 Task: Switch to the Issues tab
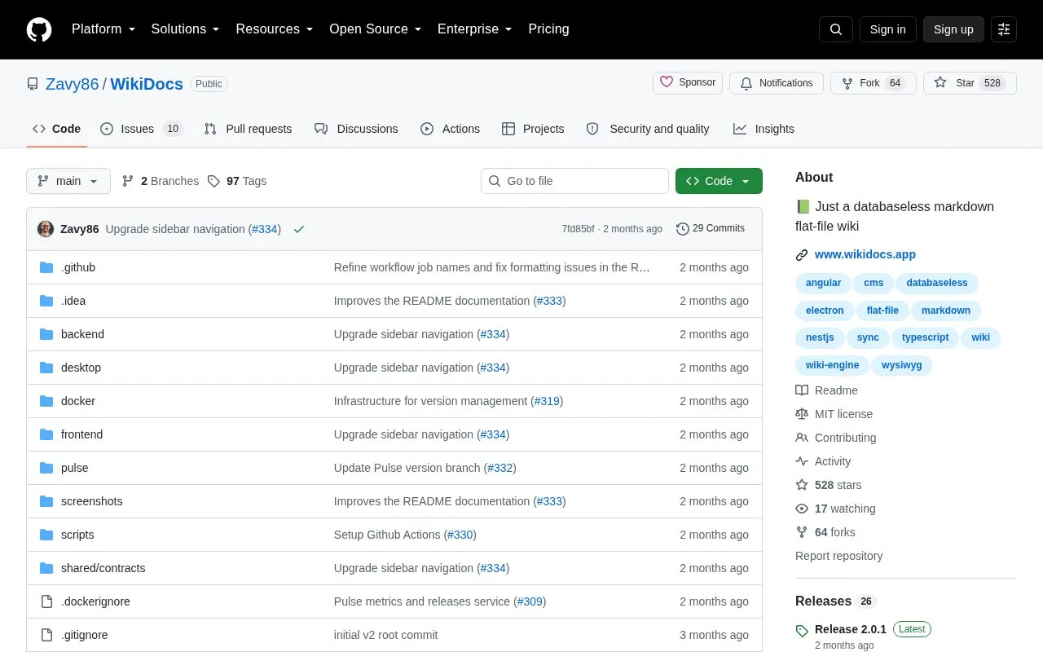click(142, 129)
